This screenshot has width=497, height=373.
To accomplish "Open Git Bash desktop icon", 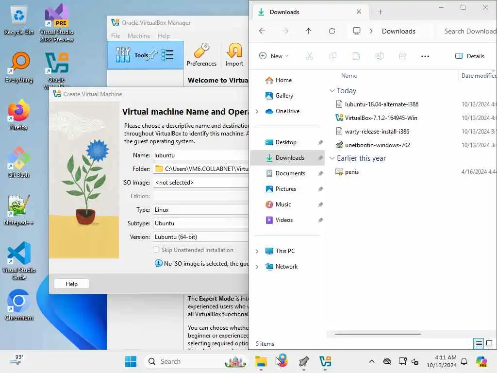I will click(x=19, y=162).
